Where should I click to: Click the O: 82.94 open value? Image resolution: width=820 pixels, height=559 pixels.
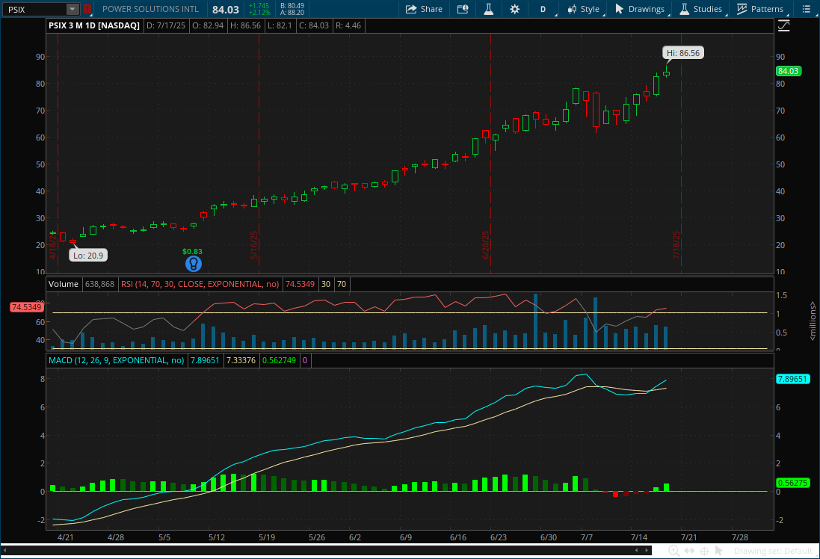click(208, 25)
